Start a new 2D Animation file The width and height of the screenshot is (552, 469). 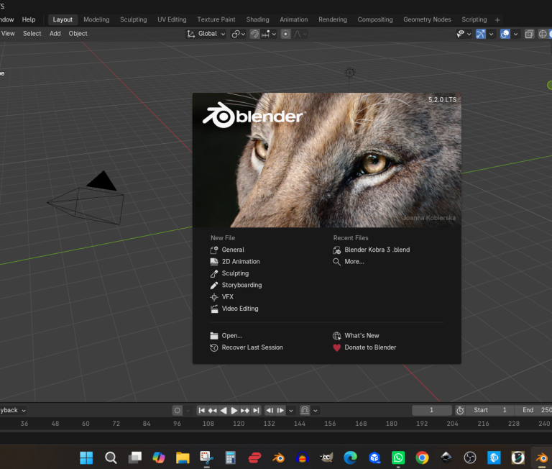pyautogui.click(x=235, y=261)
